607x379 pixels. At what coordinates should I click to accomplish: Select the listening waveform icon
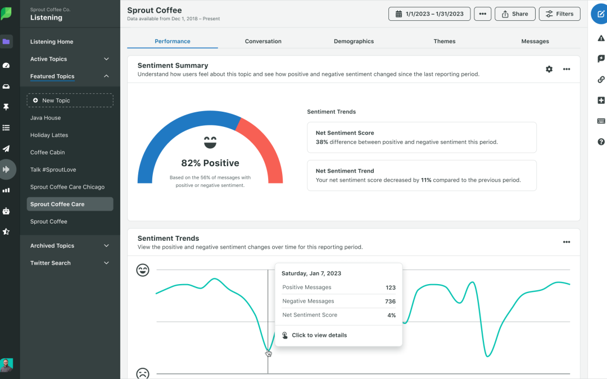click(6, 169)
